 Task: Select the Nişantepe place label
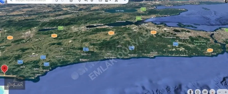[x=184, y=38]
